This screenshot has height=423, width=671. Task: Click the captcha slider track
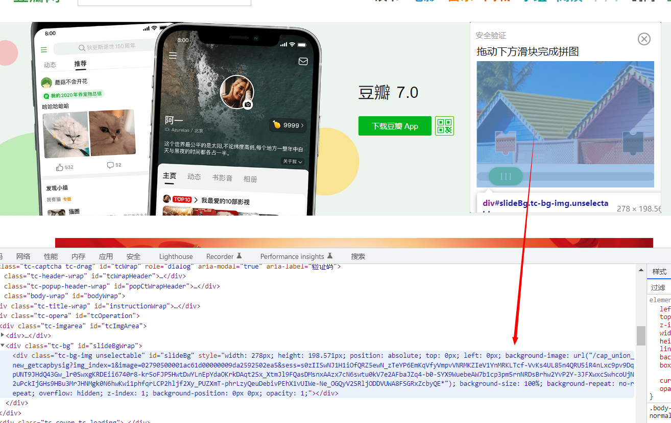click(565, 176)
